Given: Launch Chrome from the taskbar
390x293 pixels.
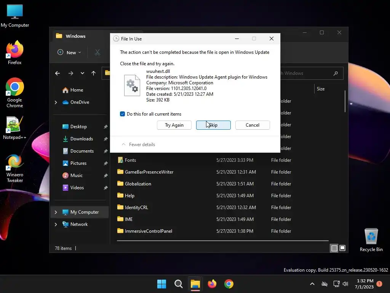Looking at the screenshot, I should tap(229, 284).
